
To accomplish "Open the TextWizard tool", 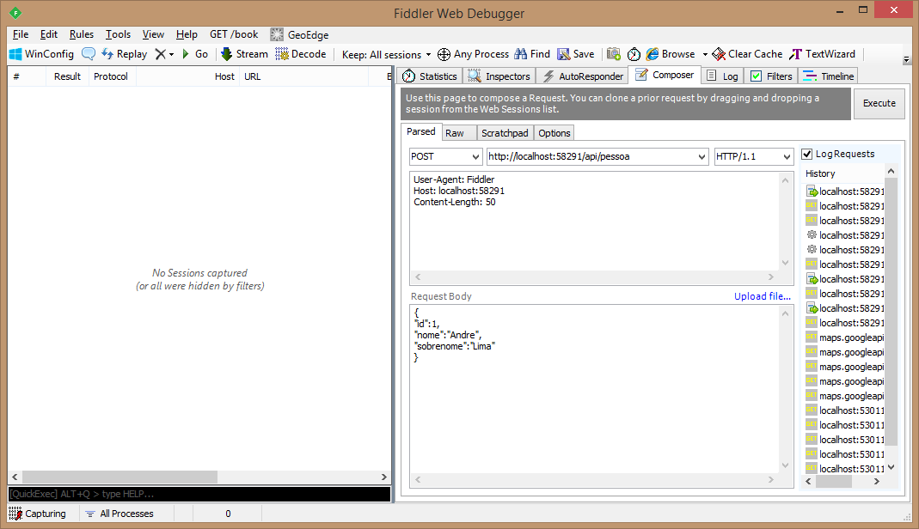I will (x=823, y=54).
